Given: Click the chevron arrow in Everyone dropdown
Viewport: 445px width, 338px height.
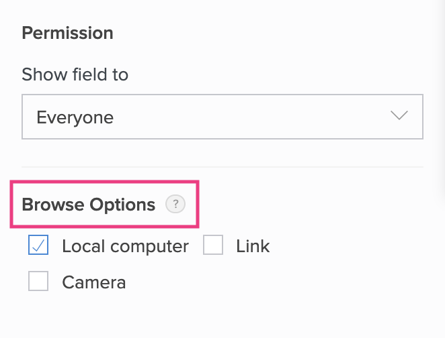Looking at the screenshot, I should click(x=399, y=116).
